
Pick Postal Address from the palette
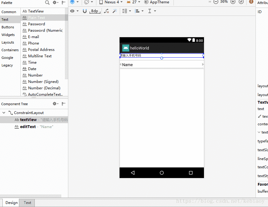[43, 50]
